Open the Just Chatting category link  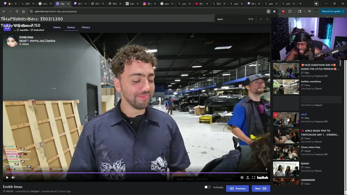(x=47, y=41)
